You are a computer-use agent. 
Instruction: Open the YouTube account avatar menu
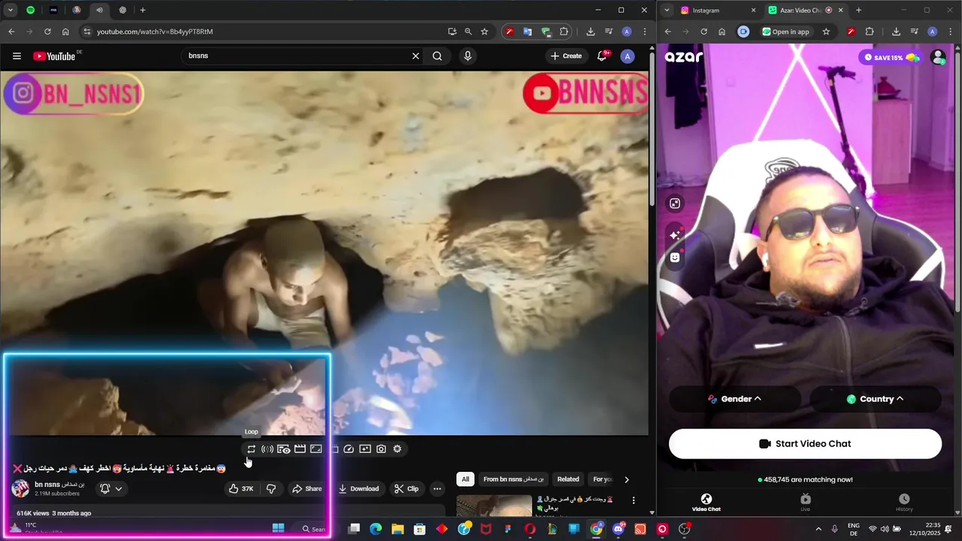click(628, 56)
